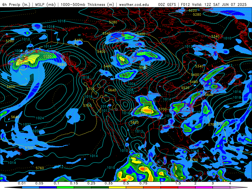Viewport: 252px width, 189px height.
Task: Select the dark blue 0.05–0.1 legend swatch
Action: 48,187
